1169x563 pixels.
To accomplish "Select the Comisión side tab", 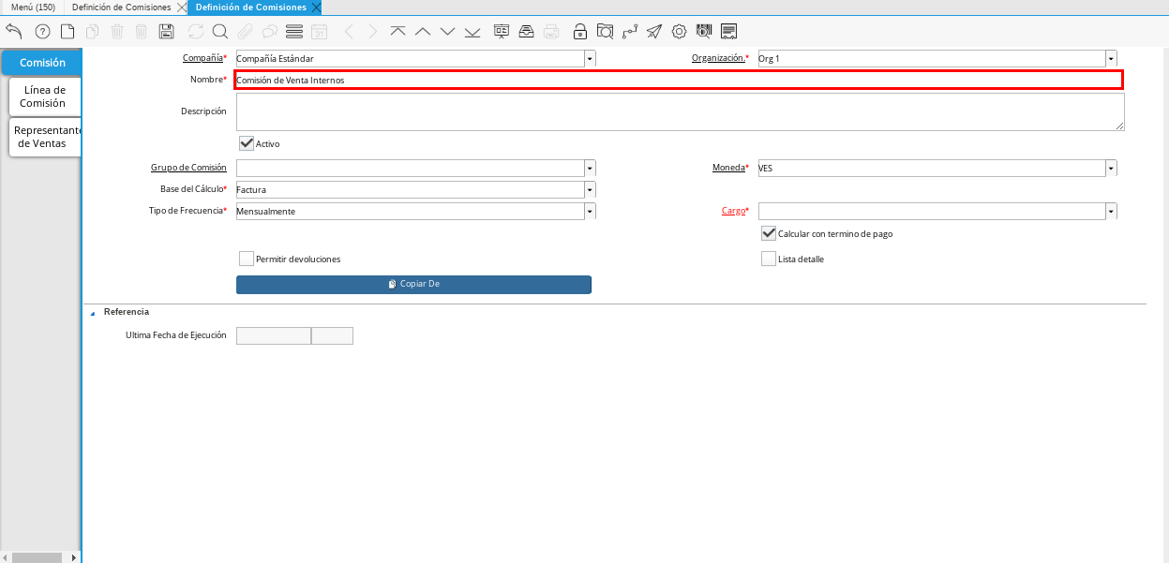I will [x=42, y=63].
